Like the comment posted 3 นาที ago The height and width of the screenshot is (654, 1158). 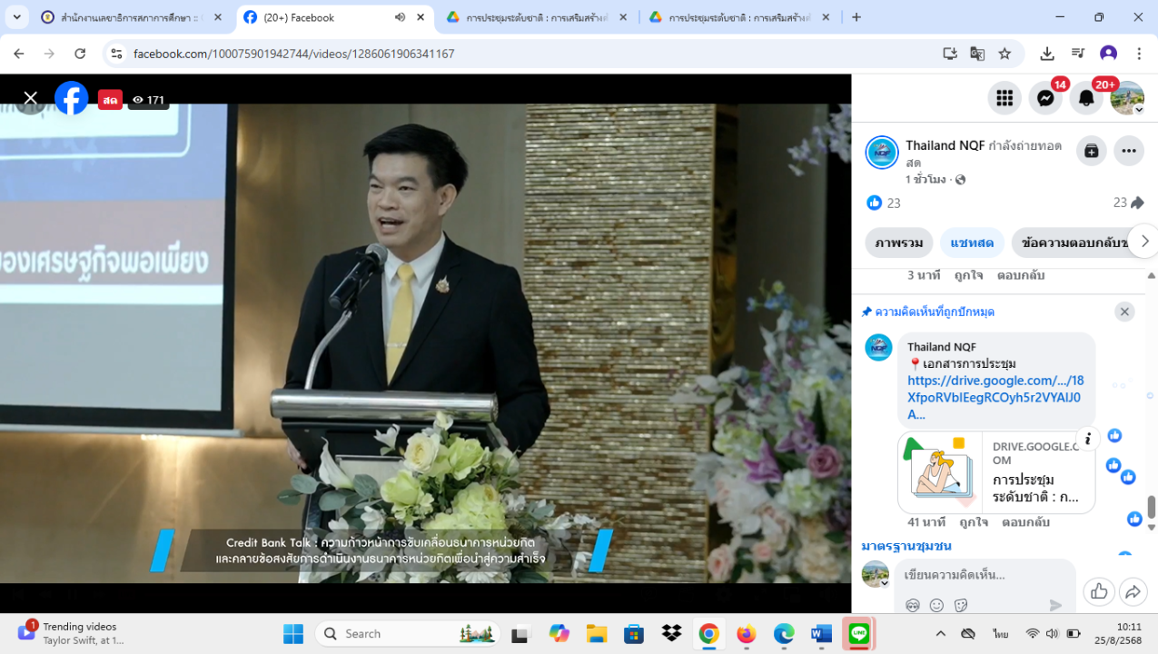969,275
